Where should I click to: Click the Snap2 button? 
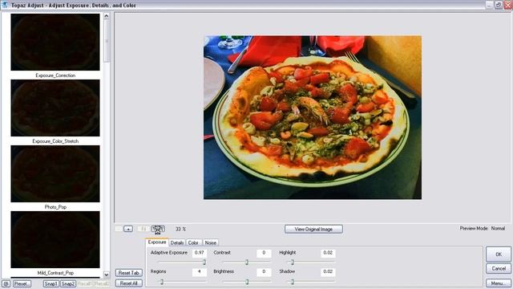point(68,283)
